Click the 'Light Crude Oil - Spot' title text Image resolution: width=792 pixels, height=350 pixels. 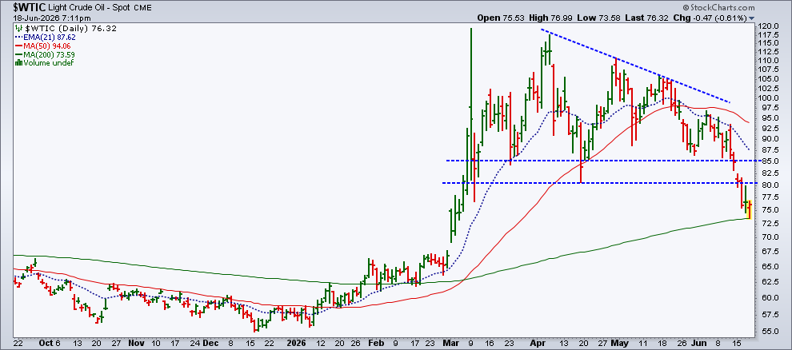(x=90, y=7)
